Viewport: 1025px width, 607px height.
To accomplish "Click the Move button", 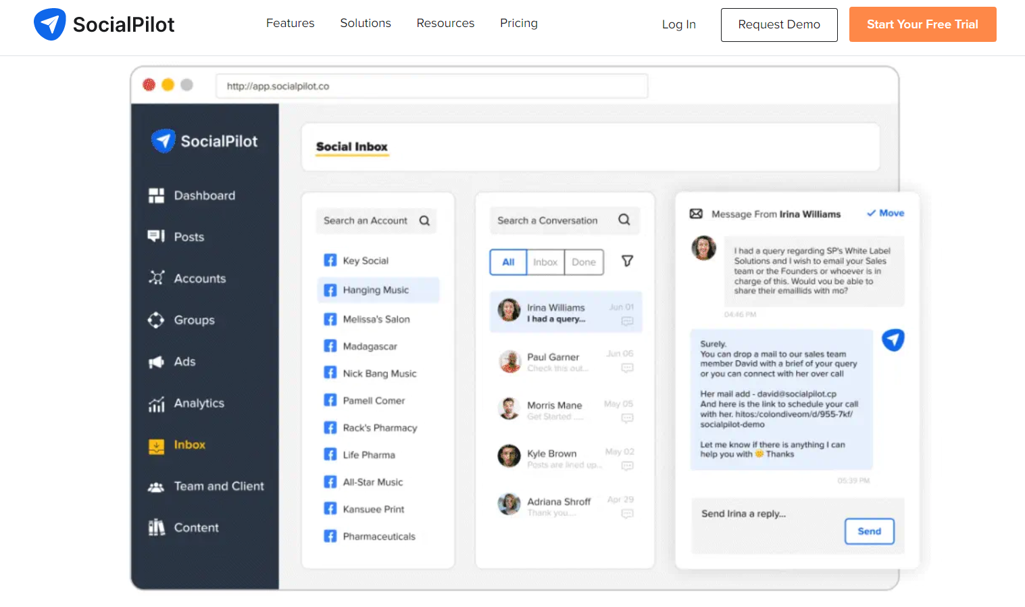I will pos(885,213).
